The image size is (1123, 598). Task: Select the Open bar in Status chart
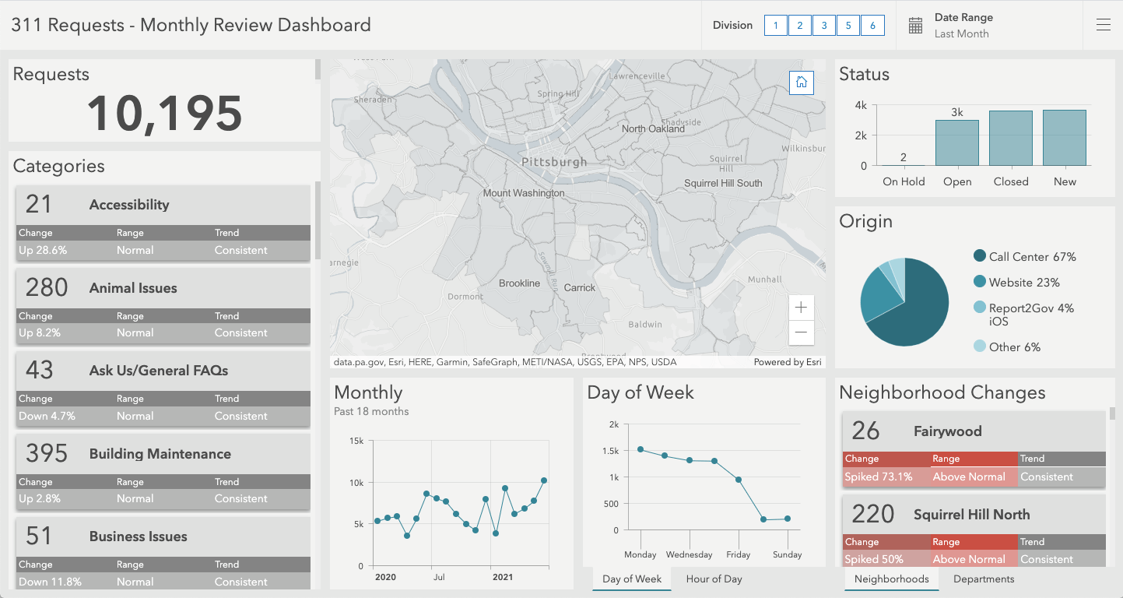(956, 144)
